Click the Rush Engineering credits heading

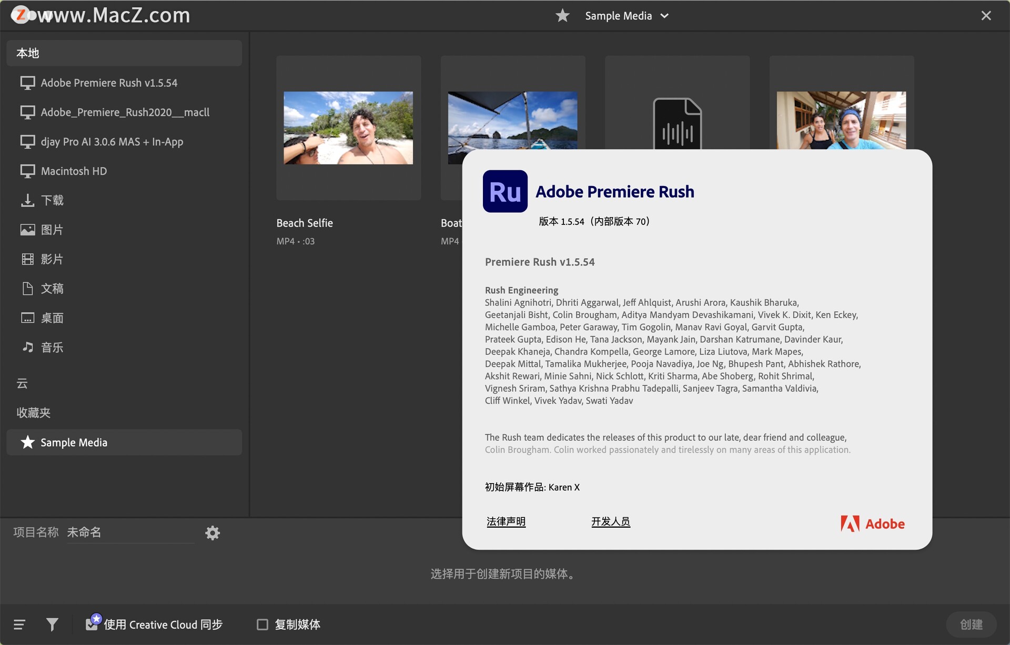click(521, 290)
